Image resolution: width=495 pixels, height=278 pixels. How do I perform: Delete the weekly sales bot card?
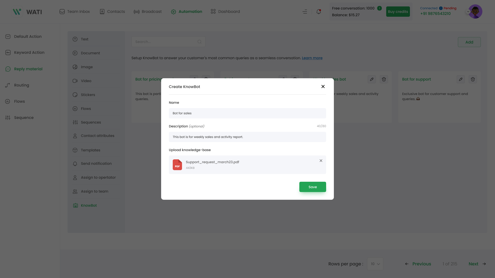coord(384,79)
